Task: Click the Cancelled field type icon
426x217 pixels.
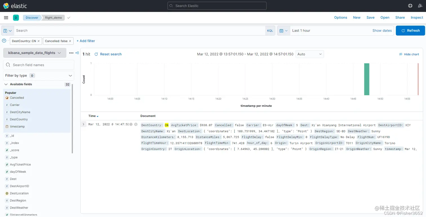Action: 7,98
